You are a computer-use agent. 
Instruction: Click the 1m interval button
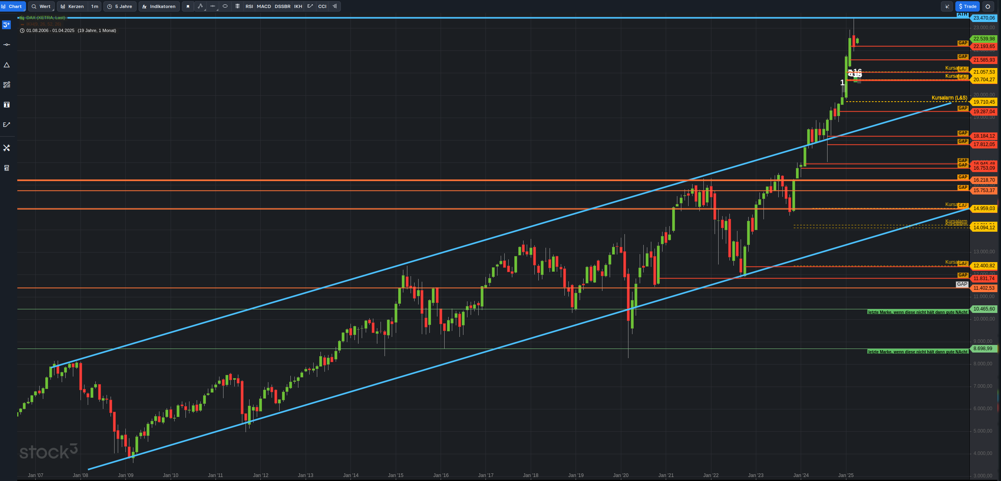pos(95,6)
